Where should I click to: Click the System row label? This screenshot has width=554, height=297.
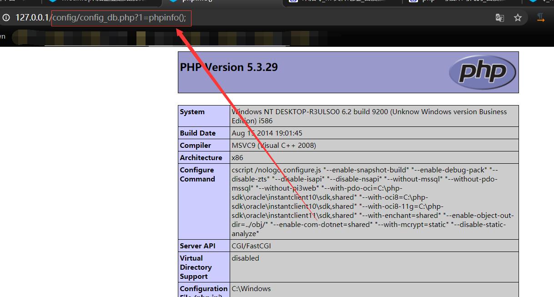pyautogui.click(x=192, y=112)
